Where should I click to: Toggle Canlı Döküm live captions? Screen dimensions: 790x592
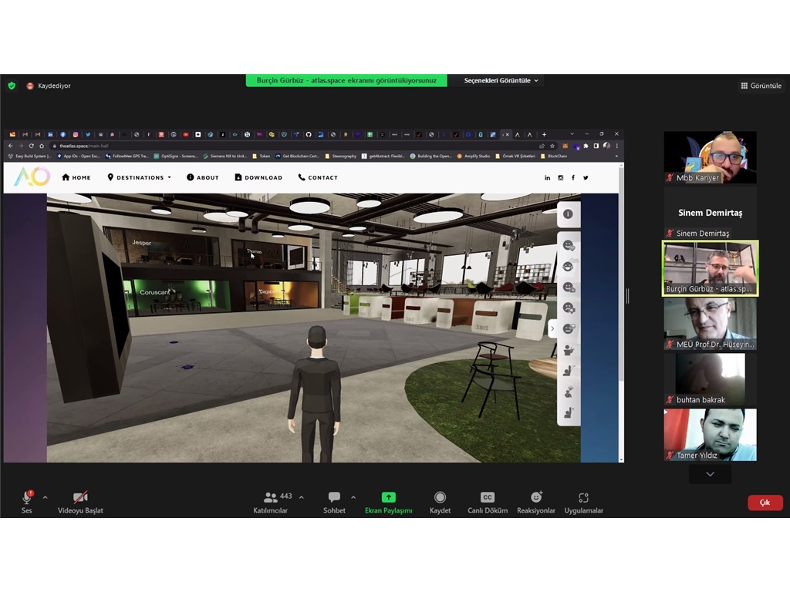click(488, 503)
